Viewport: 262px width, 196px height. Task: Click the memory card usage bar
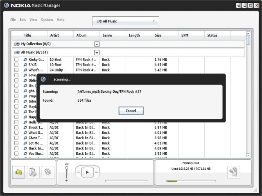[191, 181]
